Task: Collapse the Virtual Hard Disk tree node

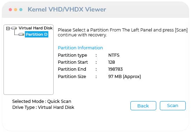Action: (x=8, y=28)
